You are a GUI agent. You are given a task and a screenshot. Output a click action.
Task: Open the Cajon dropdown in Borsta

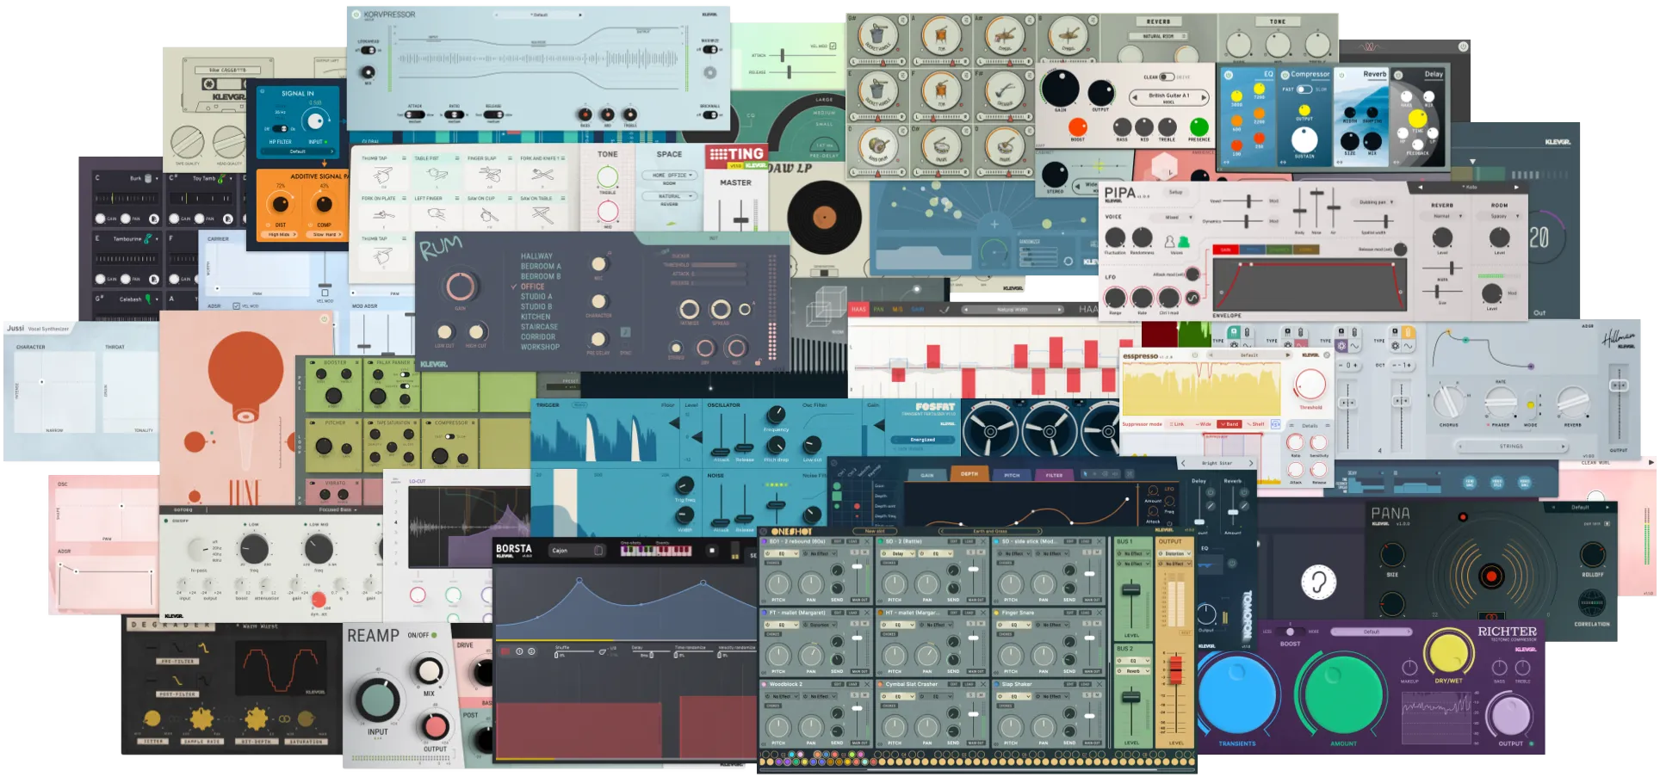[x=578, y=551]
